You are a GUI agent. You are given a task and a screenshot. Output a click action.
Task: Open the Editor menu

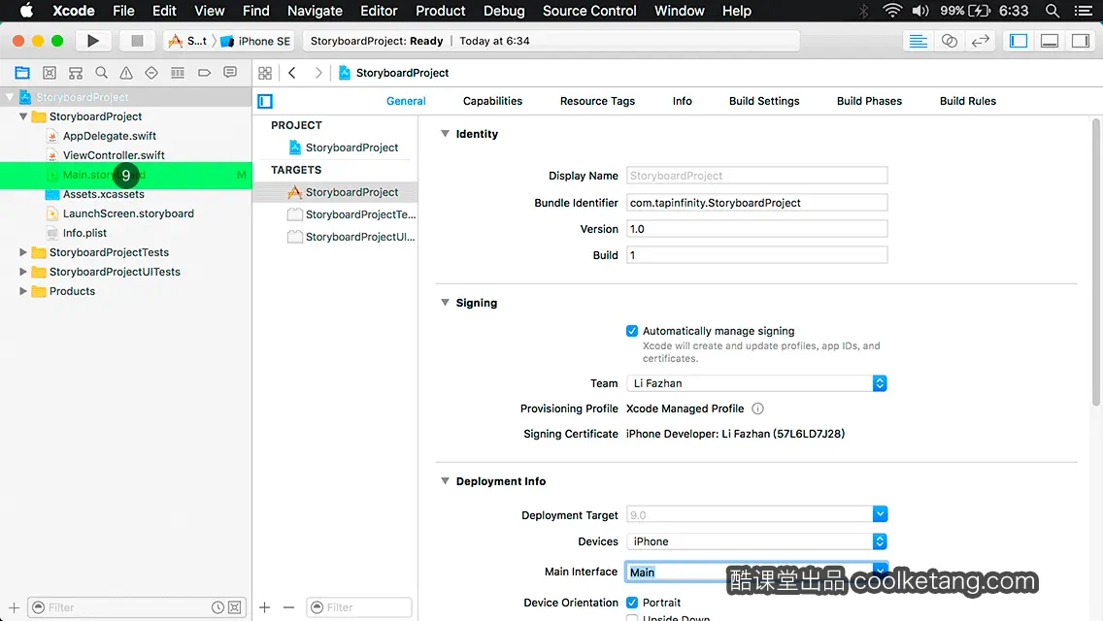tap(379, 11)
